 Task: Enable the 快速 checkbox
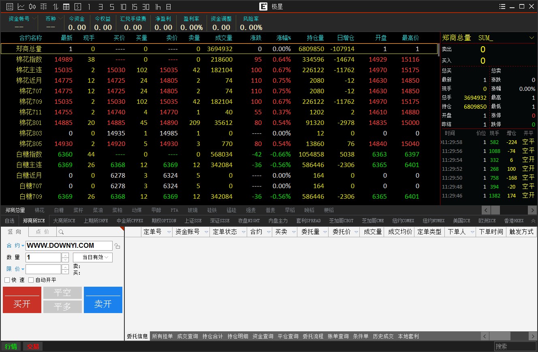(7, 280)
